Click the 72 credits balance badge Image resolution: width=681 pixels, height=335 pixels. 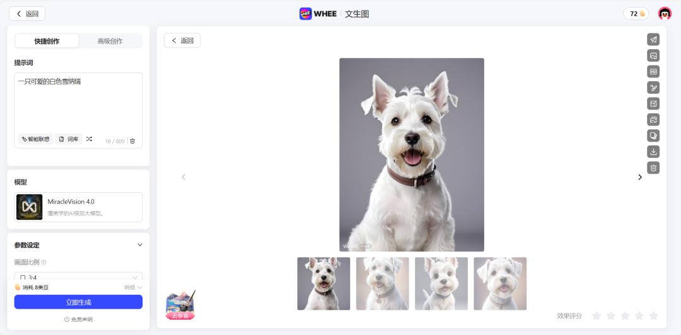[x=636, y=13]
